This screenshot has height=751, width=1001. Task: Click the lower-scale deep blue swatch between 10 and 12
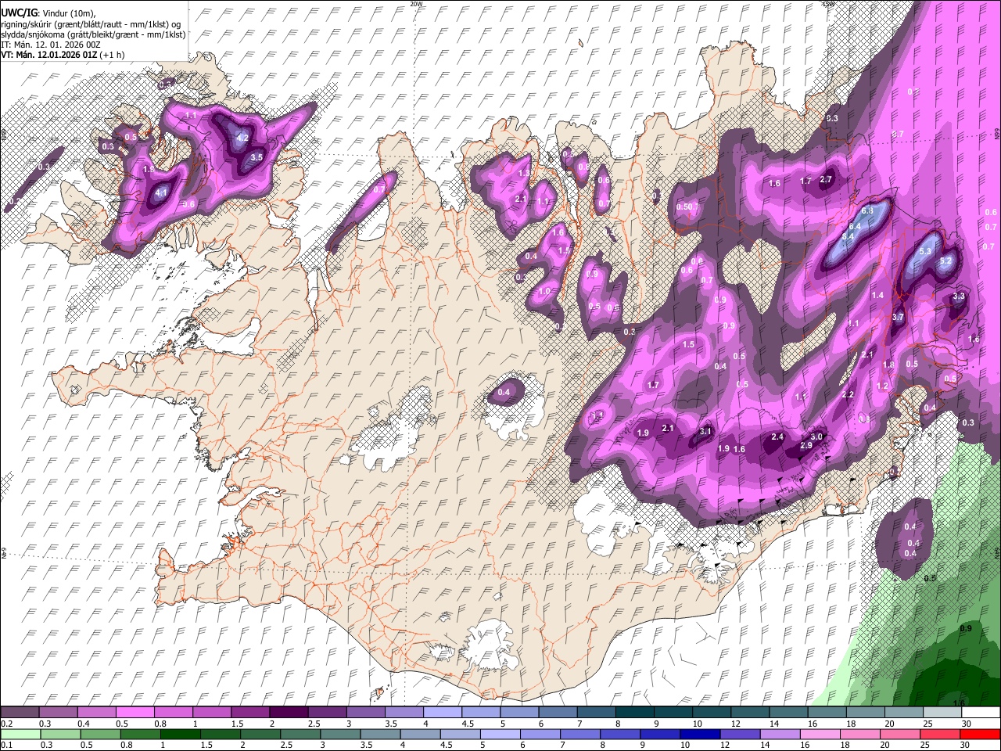[700, 734]
